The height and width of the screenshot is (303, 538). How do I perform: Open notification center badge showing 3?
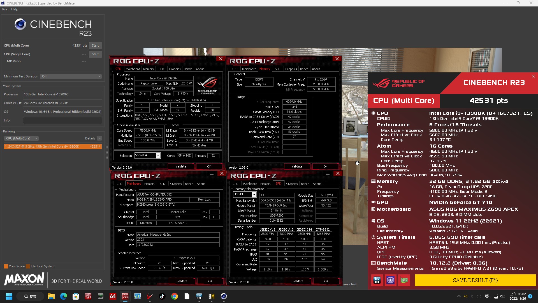(530, 296)
